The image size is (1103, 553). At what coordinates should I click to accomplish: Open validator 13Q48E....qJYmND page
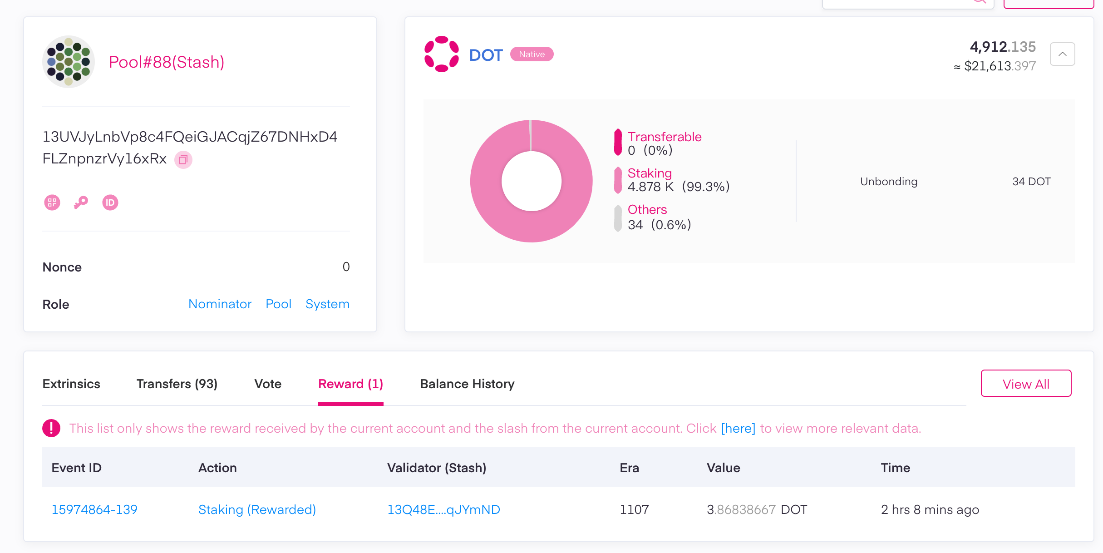[x=443, y=509]
